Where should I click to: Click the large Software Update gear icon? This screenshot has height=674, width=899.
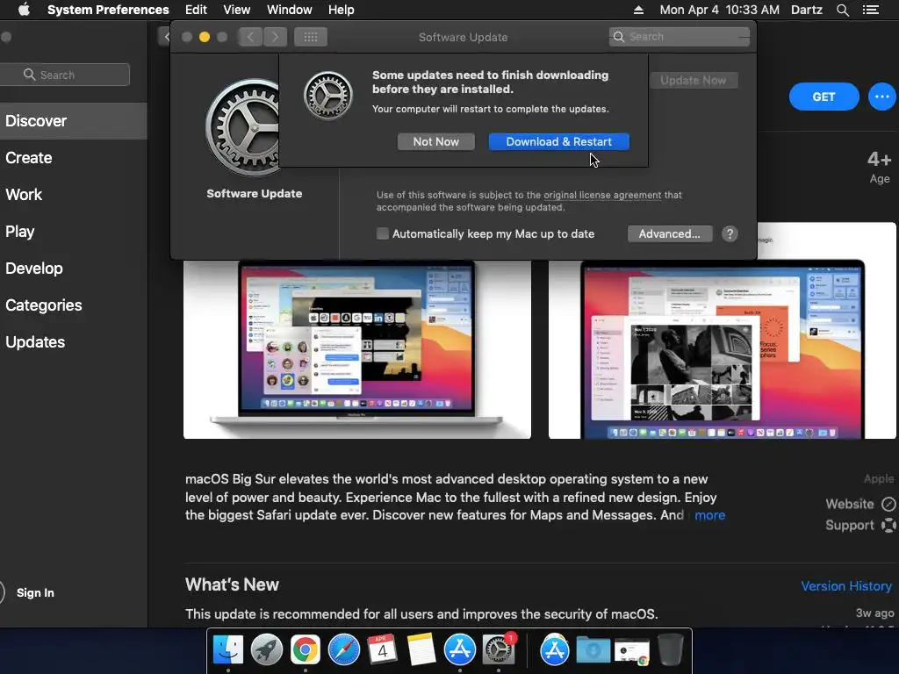point(244,128)
